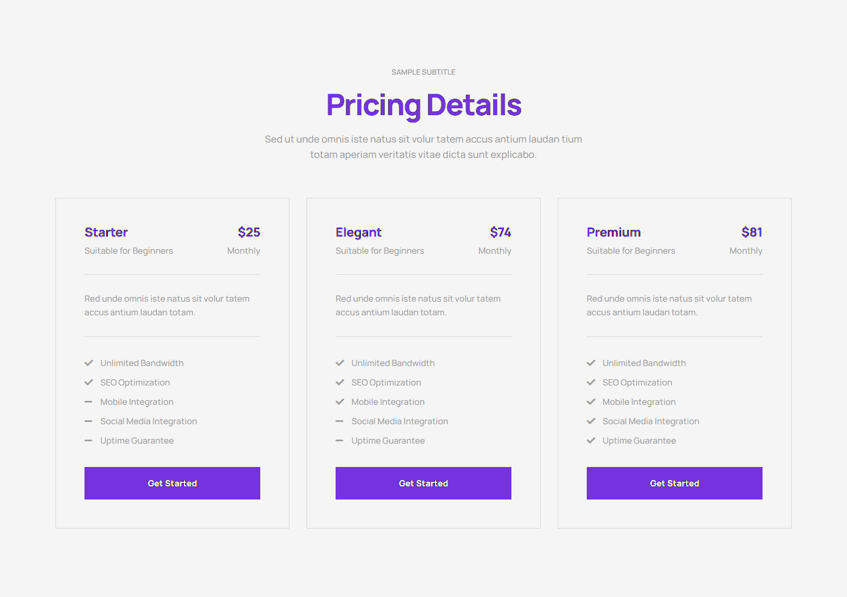
Task: Click Get Started under the Starter plan
Action: tap(172, 483)
